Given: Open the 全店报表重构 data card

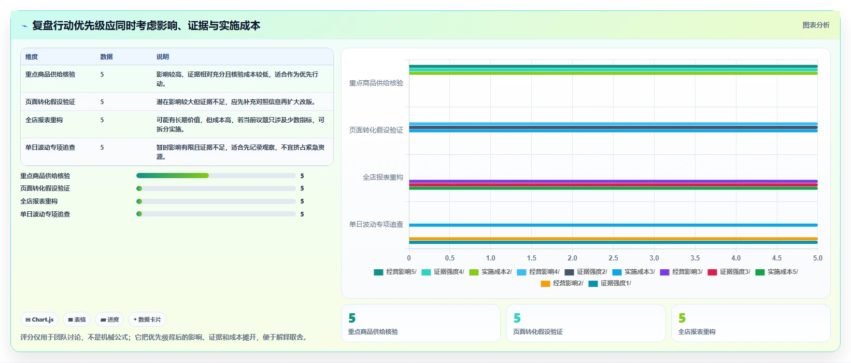Looking at the screenshot, I should (751, 323).
